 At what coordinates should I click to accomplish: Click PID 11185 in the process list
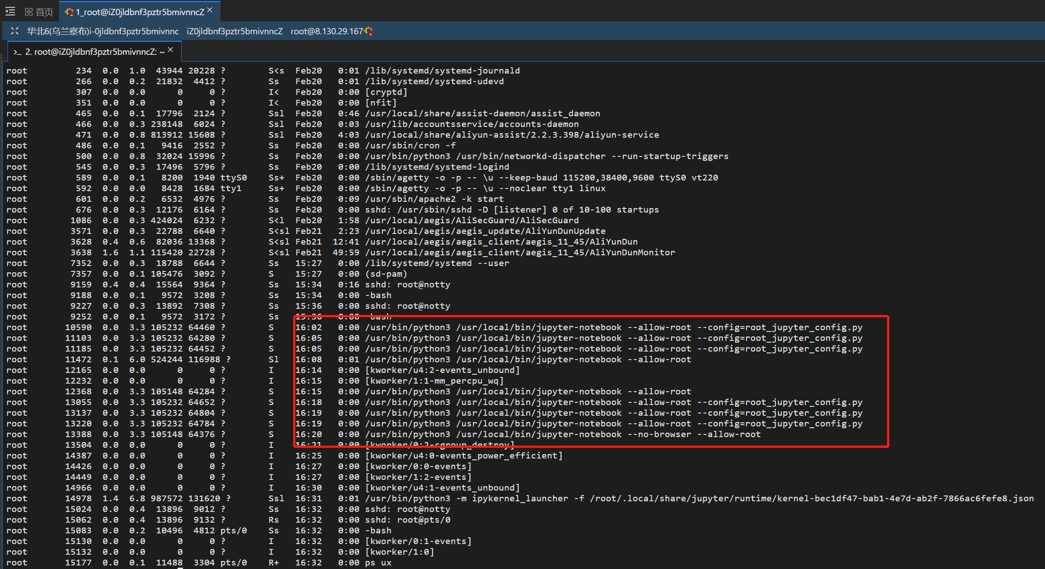[x=79, y=349]
